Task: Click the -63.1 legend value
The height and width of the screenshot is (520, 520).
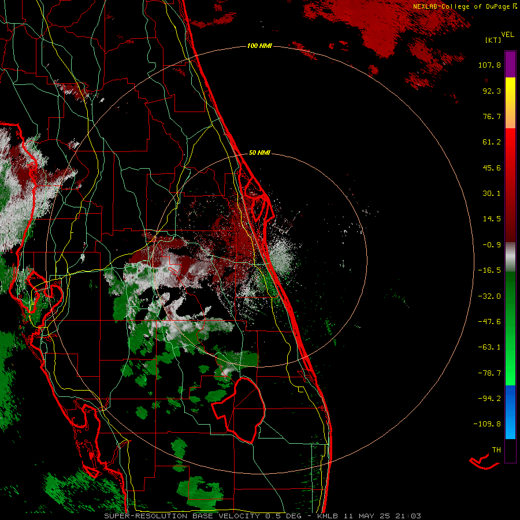Action: [x=489, y=347]
